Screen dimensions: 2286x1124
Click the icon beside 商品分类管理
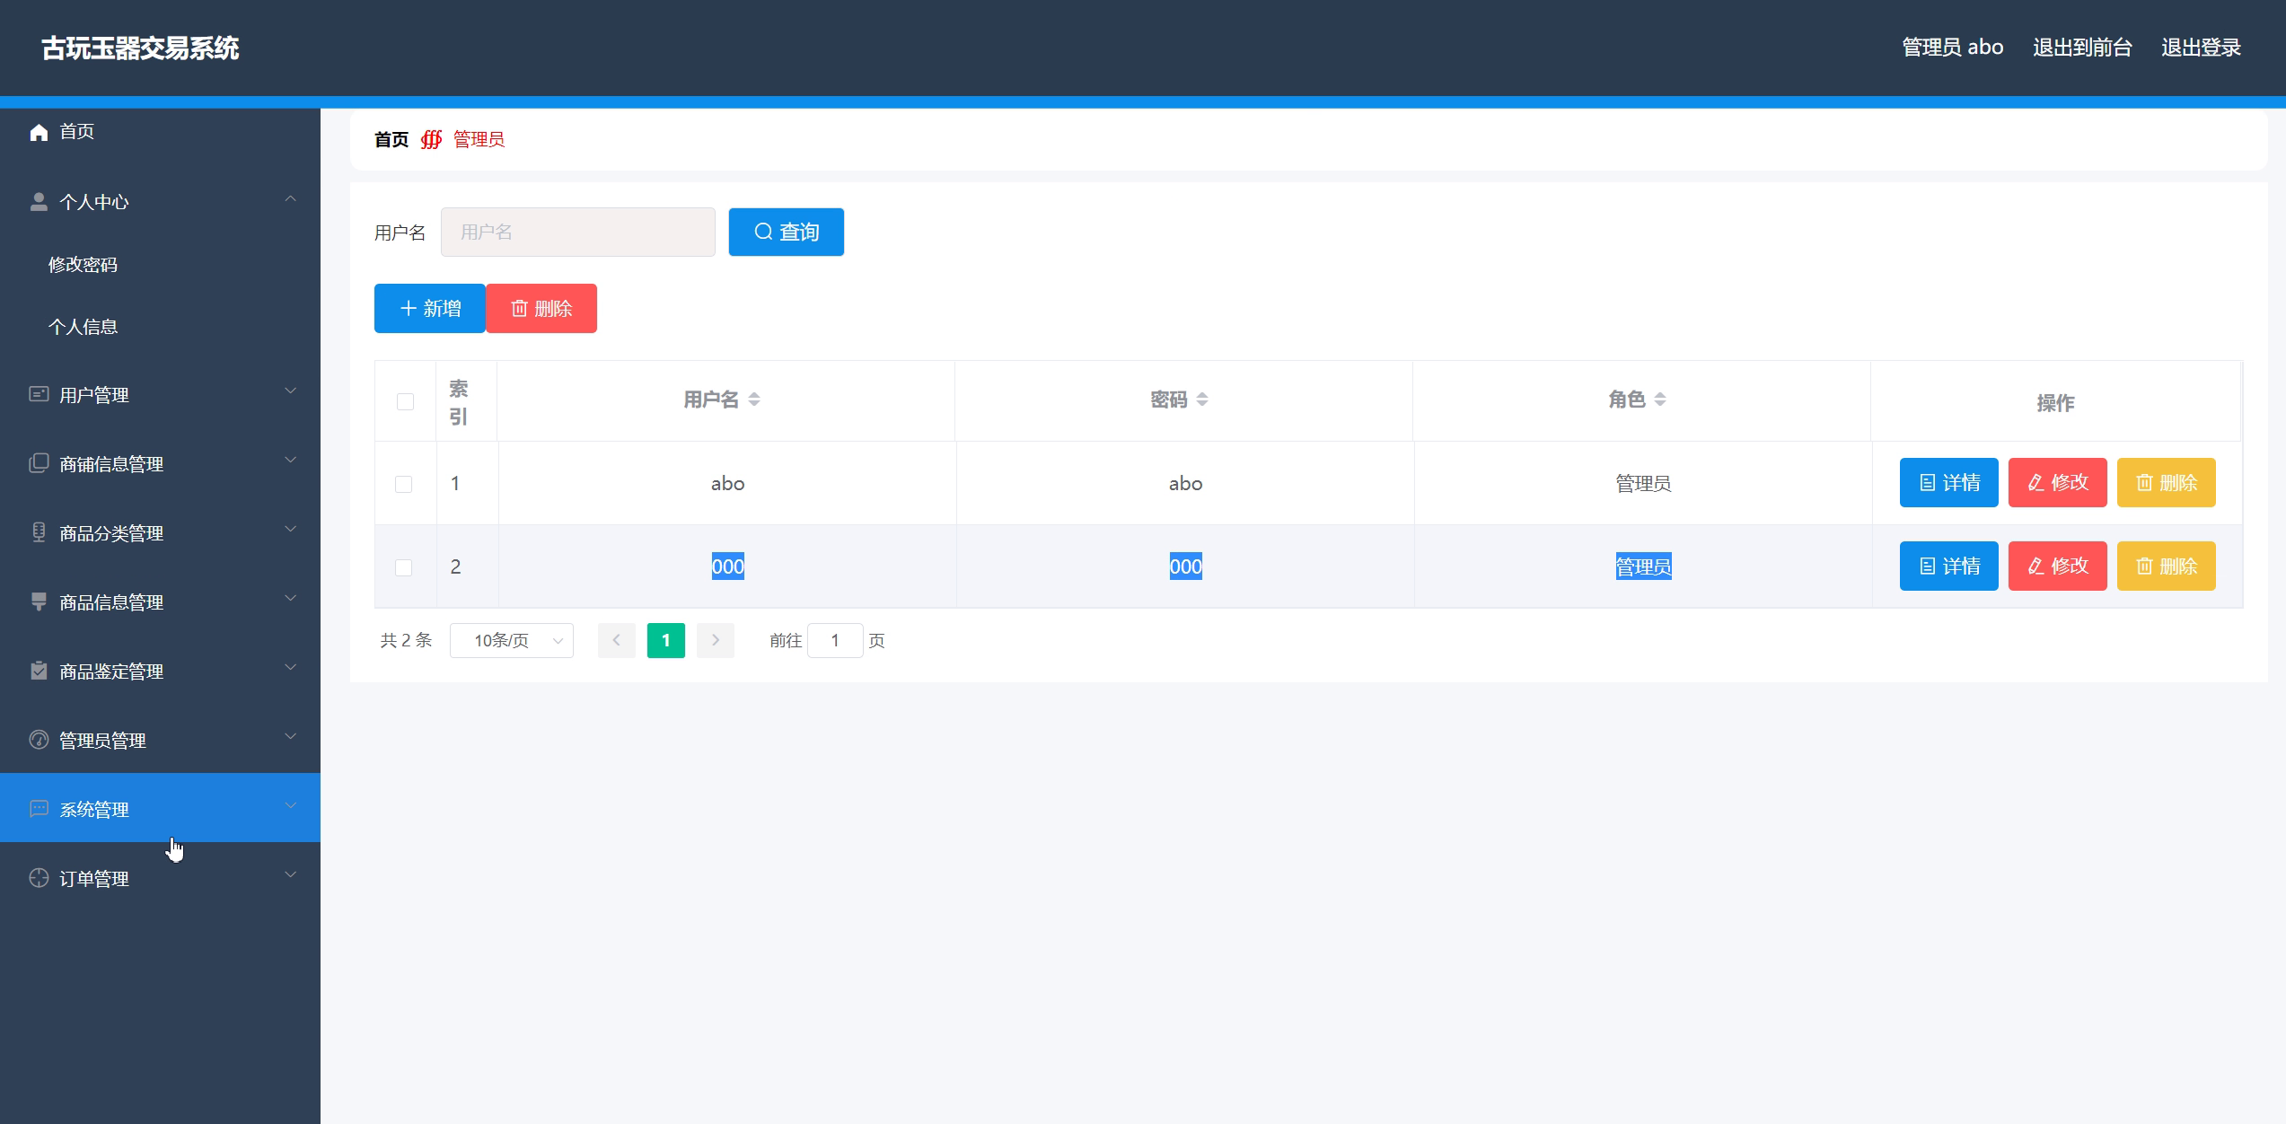pos(39,532)
